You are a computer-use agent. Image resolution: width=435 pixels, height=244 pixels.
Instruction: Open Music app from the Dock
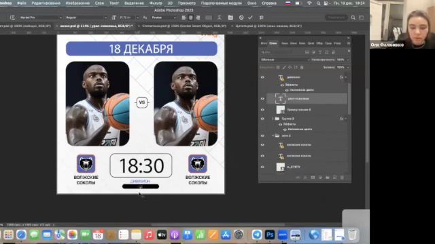click(x=149, y=235)
